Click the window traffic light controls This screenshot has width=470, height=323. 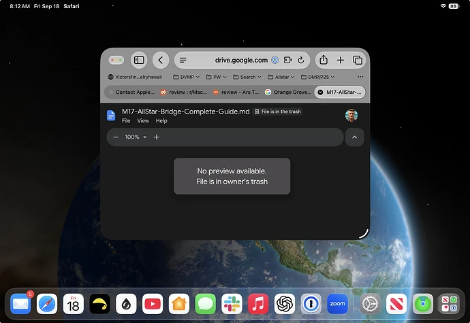click(116, 60)
